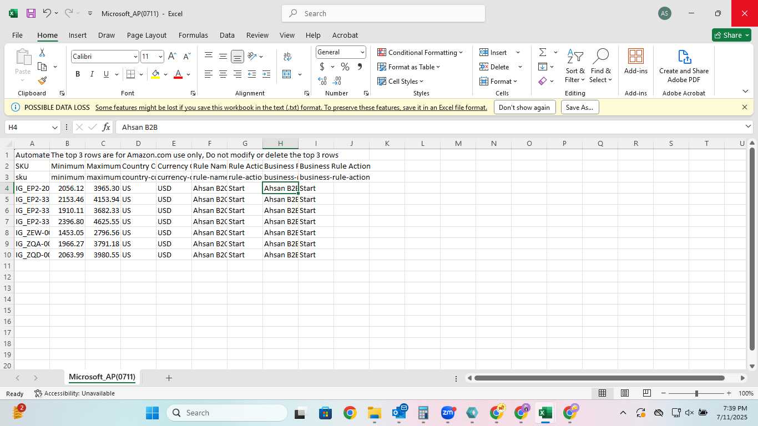Toggle Wrap Text
This screenshot has width=758, height=426.
pyautogui.click(x=287, y=56)
